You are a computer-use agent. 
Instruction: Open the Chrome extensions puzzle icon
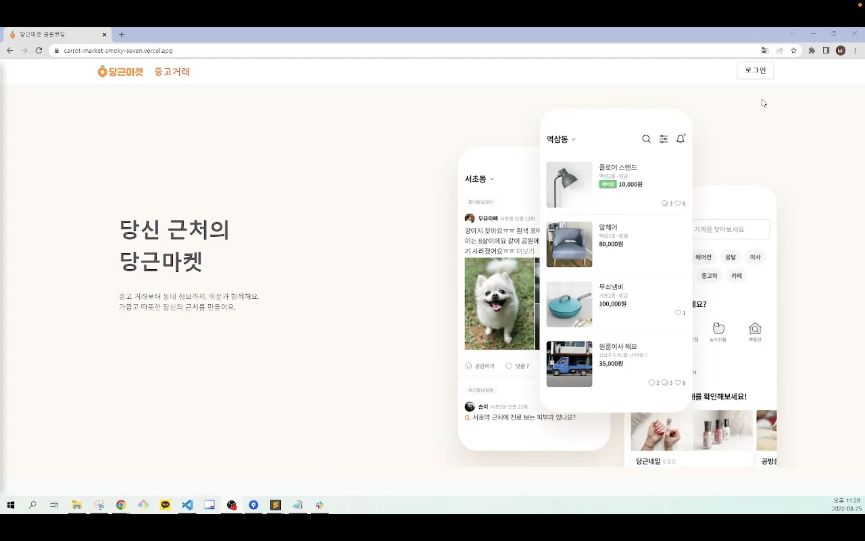(x=812, y=50)
